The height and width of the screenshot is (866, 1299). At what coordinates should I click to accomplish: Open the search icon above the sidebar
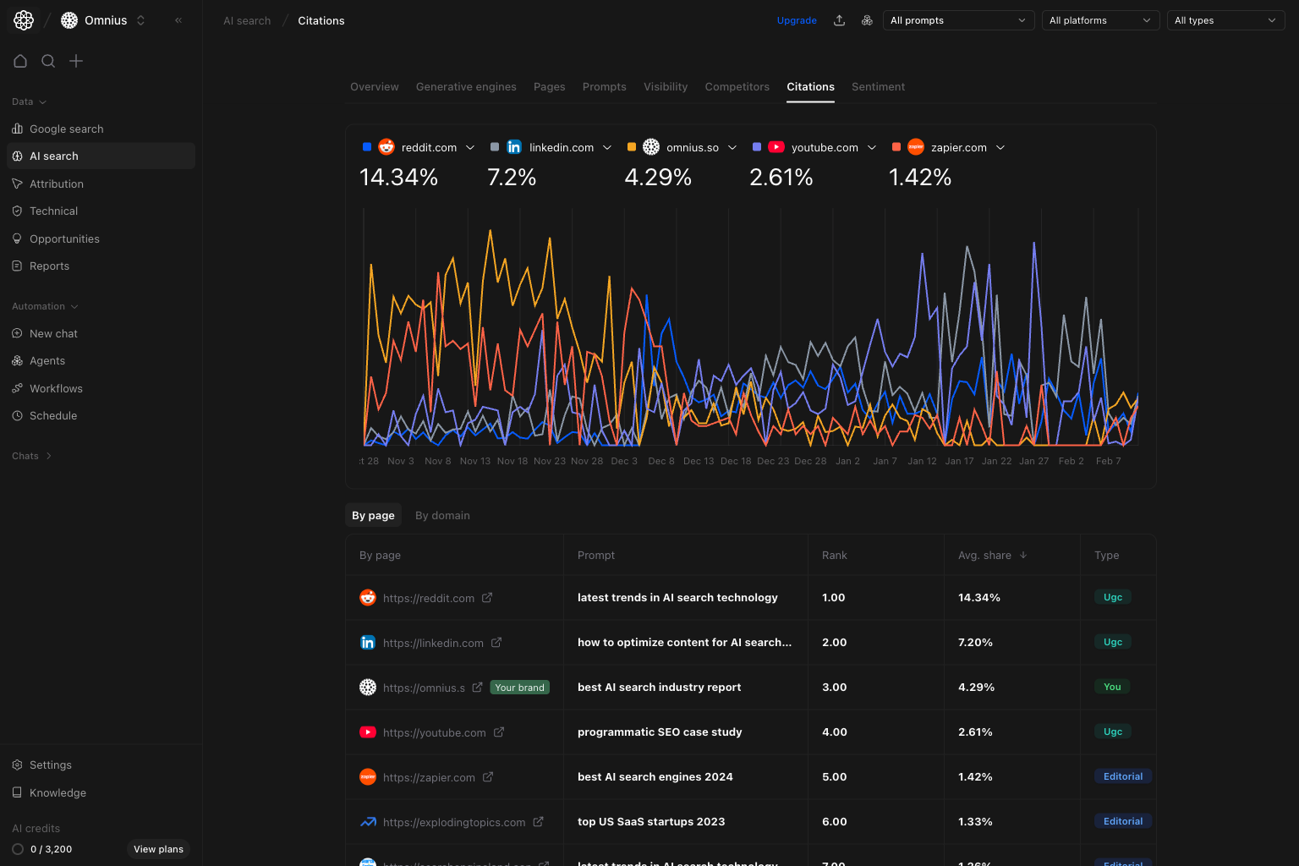pos(48,61)
